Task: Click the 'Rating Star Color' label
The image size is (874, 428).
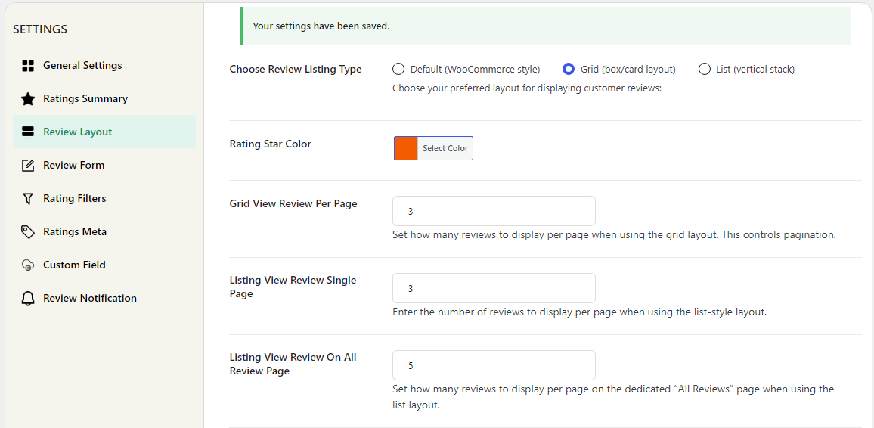Action: point(271,144)
